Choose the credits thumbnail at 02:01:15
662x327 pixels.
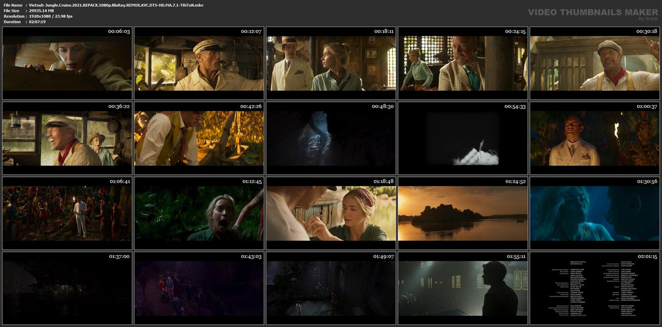595,288
